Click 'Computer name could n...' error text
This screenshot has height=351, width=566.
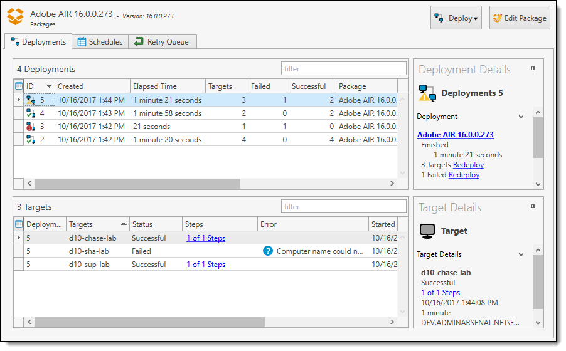(319, 251)
